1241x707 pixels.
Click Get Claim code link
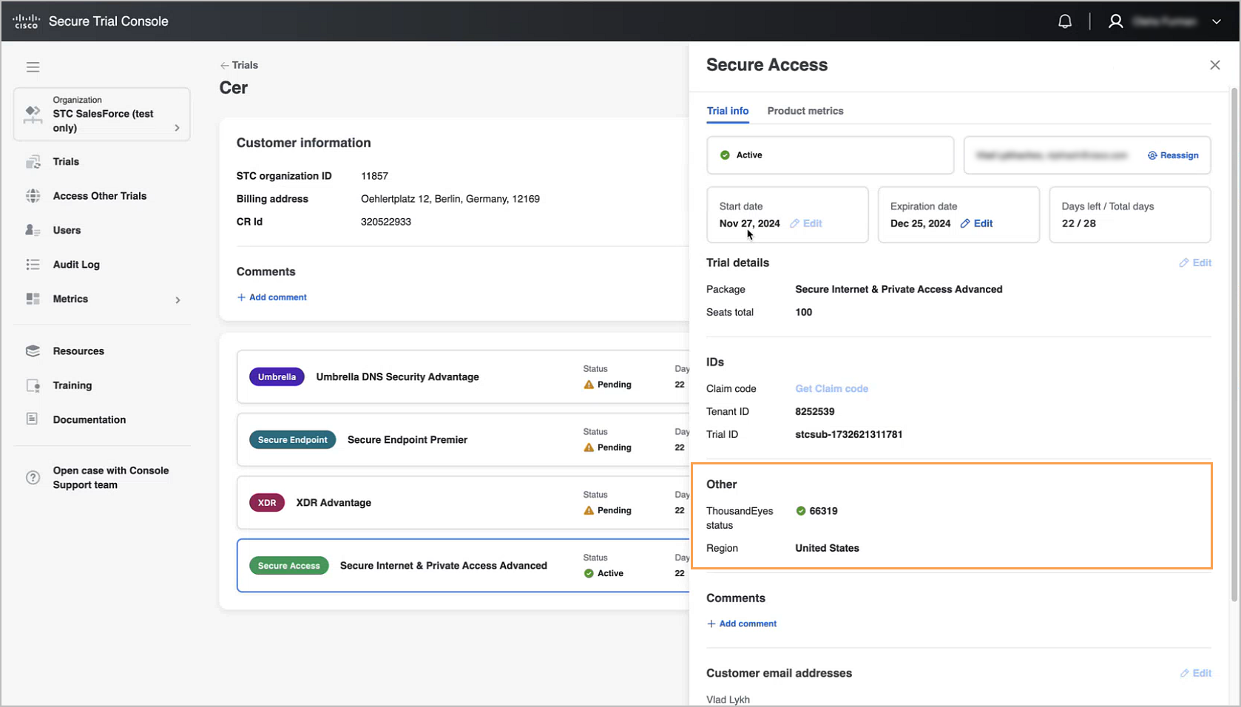coord(831,388)
